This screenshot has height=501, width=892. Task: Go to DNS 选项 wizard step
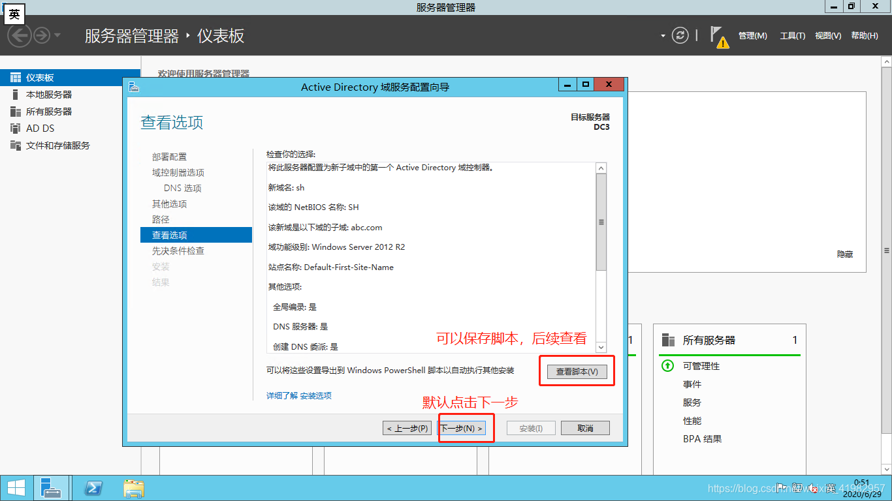[183, 188]
